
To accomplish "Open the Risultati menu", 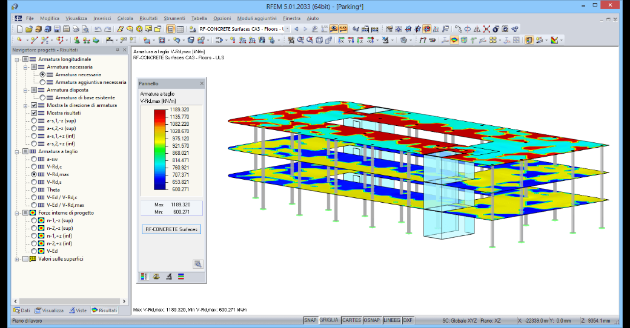I will click(x=148, y=19).
